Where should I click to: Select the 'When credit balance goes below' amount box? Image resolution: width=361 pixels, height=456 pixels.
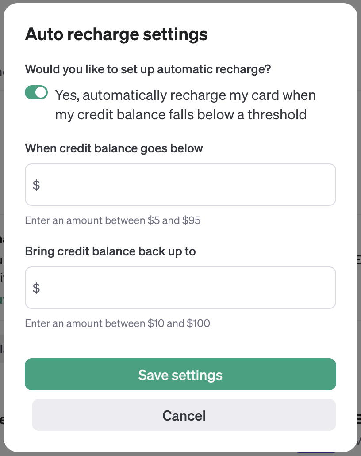point(180,184)
